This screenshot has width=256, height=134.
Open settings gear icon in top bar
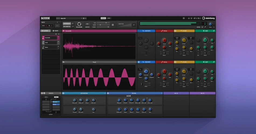click(184, 18)
